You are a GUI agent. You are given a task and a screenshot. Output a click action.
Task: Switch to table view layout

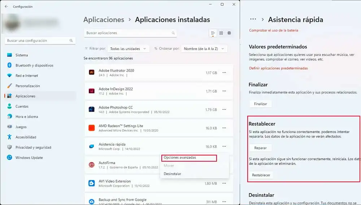click(x=229, y=33)
